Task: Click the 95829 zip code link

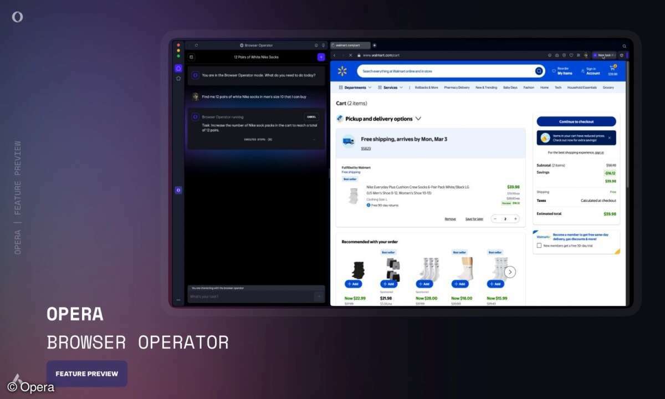Action: [366, 149]
